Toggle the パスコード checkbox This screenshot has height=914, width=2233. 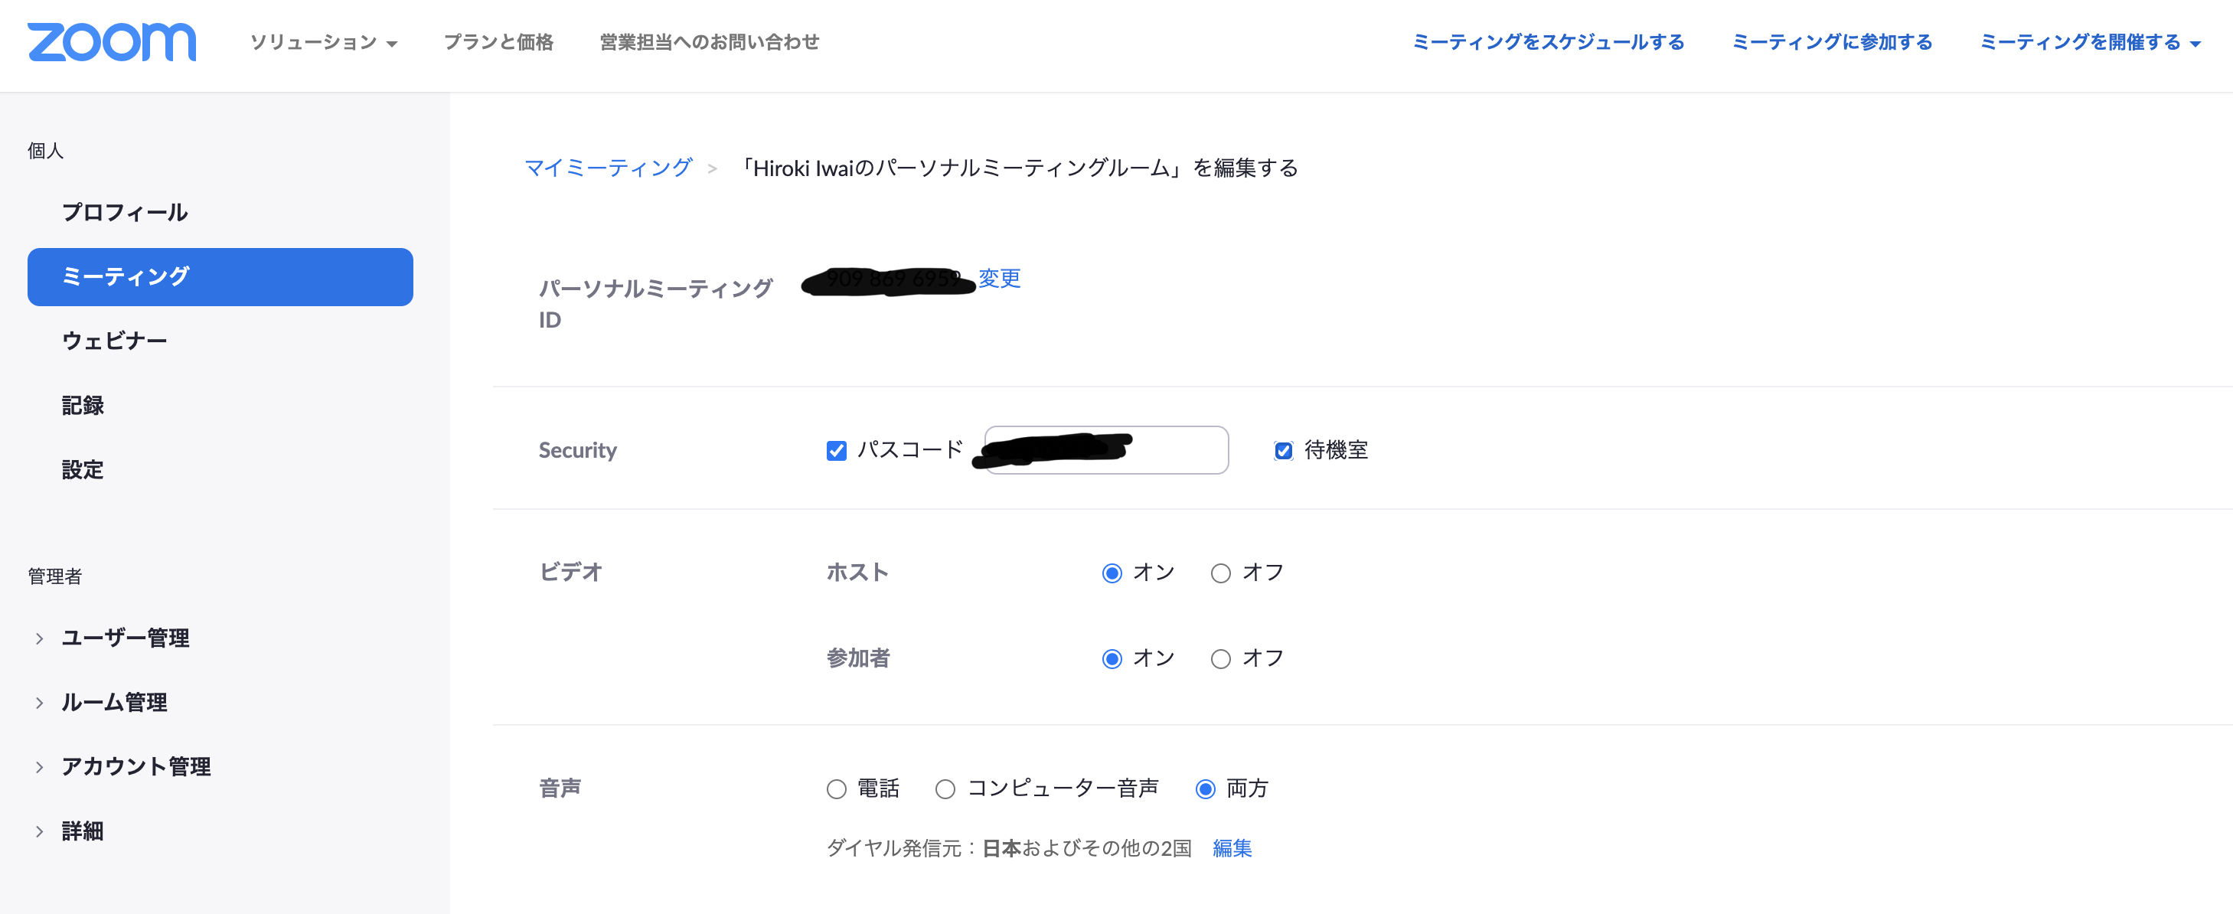[x=837, y=451]
